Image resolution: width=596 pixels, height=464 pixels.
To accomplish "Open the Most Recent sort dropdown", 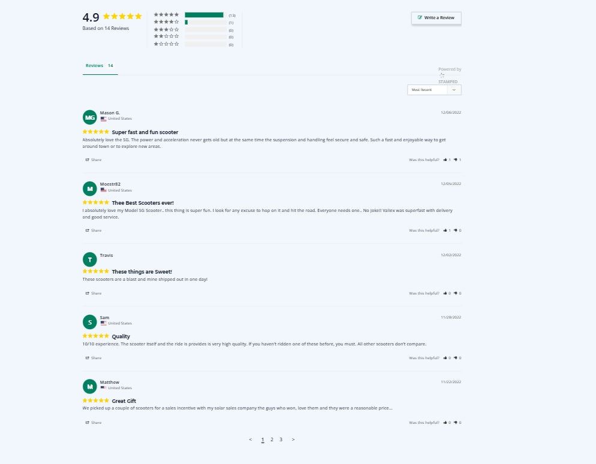I will pyautogui.click(x=434, y=90).
